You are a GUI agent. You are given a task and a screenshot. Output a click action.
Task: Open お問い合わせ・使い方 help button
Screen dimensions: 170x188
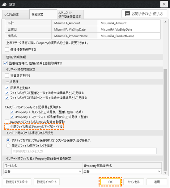pos(144,14)
